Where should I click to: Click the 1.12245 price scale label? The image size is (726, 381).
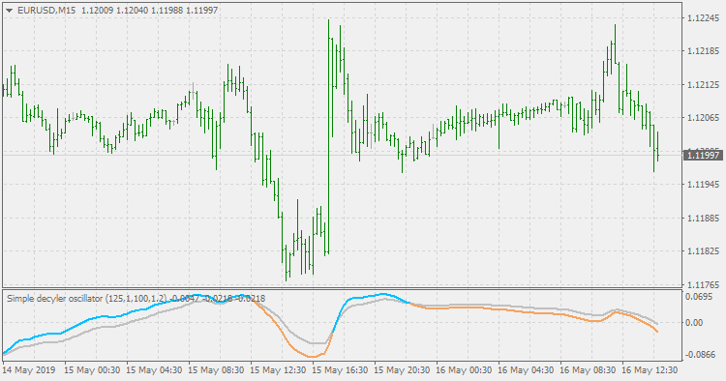[704, 18]
